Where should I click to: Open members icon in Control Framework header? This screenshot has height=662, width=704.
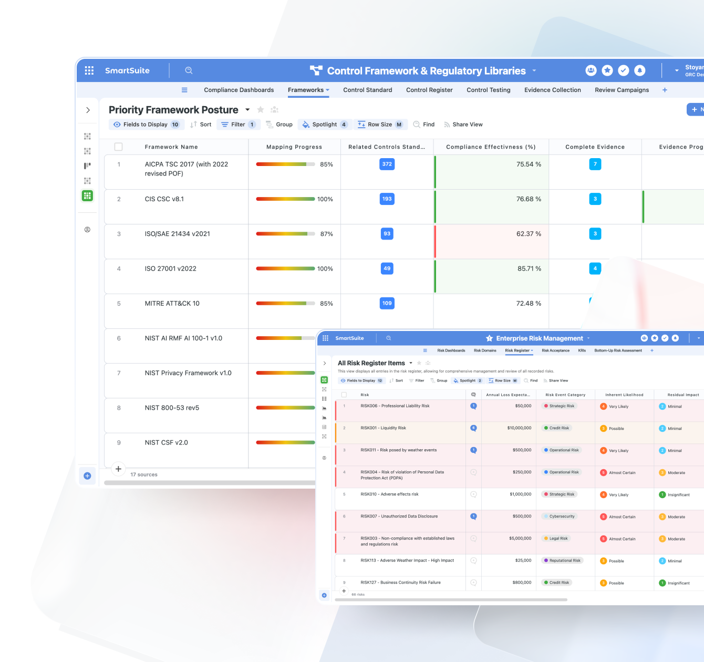(591, 70)
